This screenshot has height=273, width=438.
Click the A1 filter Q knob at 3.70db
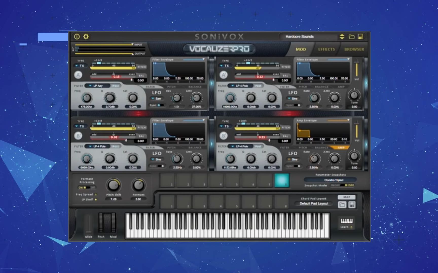[x=110, y=98]
